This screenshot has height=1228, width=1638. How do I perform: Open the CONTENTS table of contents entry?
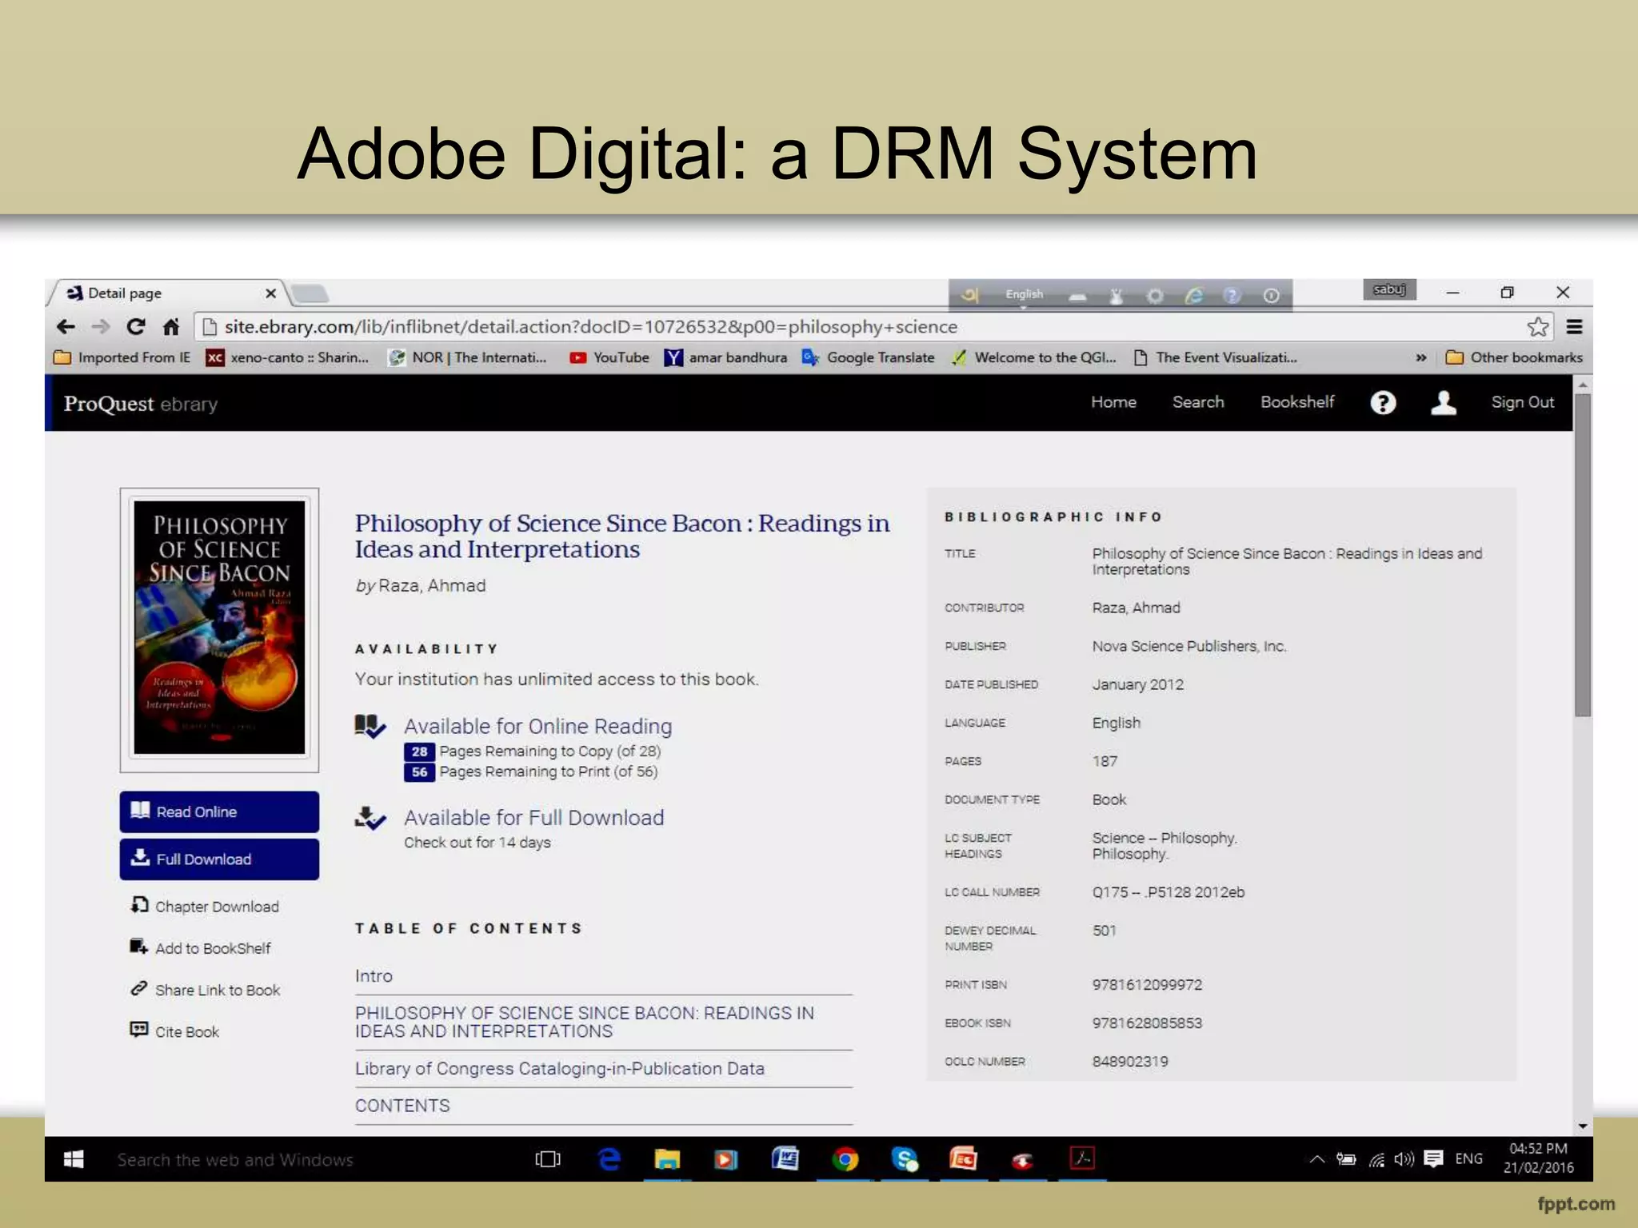(402, 1106)
